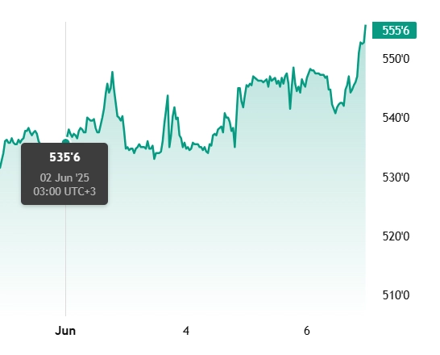Click the deep dip in the line before 6
The image size is (440, 355).
pos(290,108)
